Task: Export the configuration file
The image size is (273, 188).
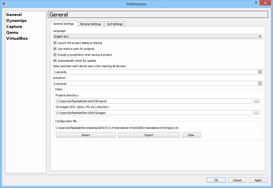Action: 149,135
